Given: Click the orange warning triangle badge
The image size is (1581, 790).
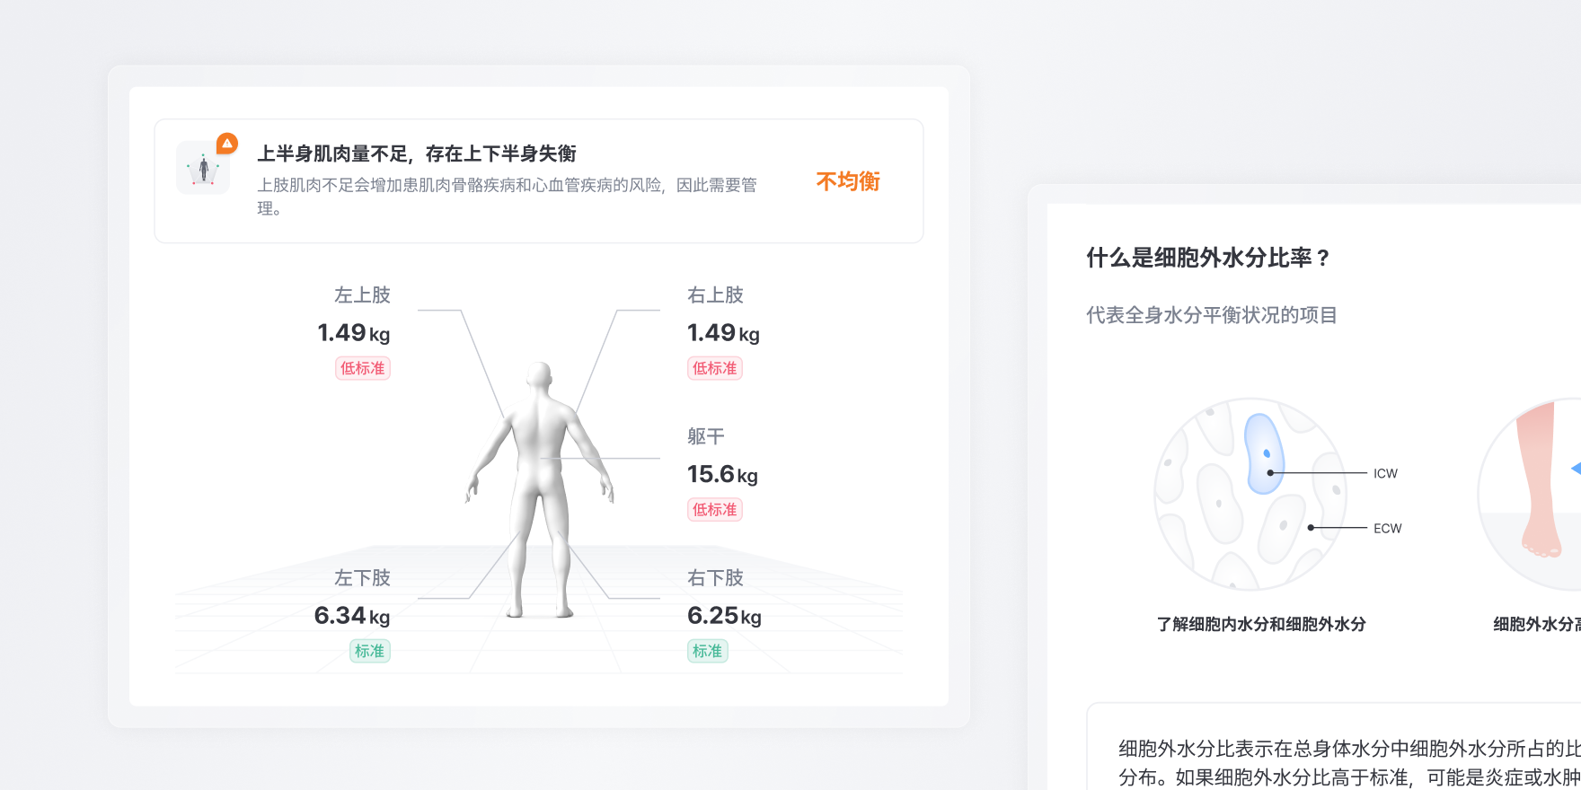Looking at the screenshot, I should (x=227, y=144).
